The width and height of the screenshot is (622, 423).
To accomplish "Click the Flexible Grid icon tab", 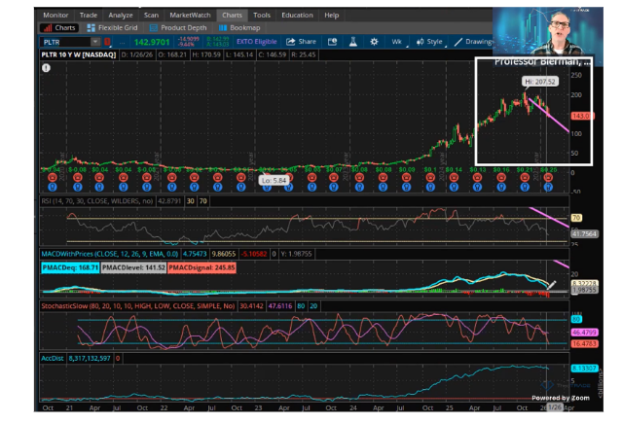I will pyautogui.click(x=112, y=28).
